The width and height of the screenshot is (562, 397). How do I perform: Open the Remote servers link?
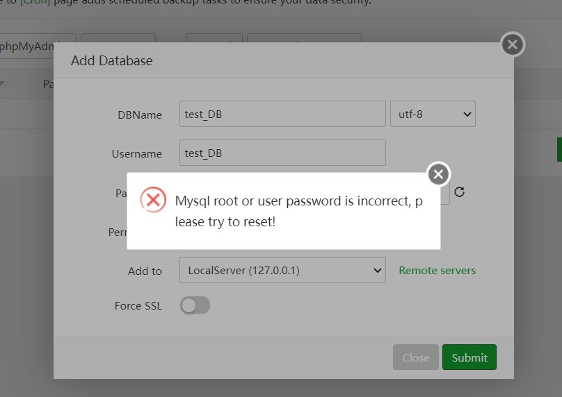pos(437,270)
